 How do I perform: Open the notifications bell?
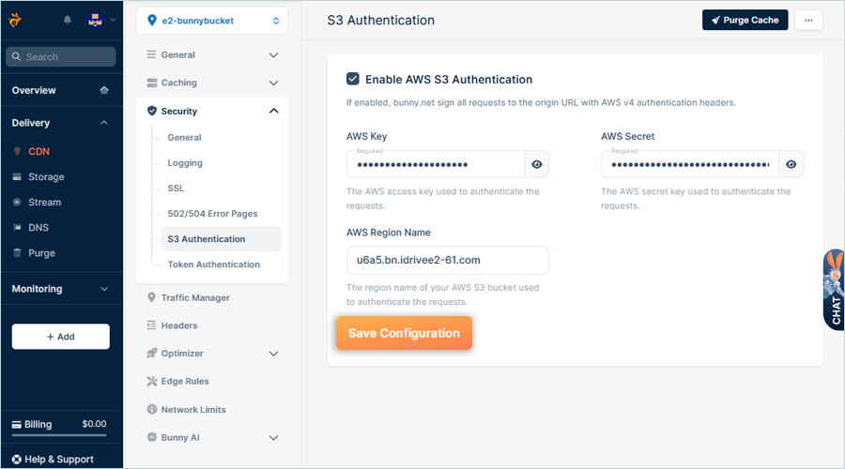point(68,20)
